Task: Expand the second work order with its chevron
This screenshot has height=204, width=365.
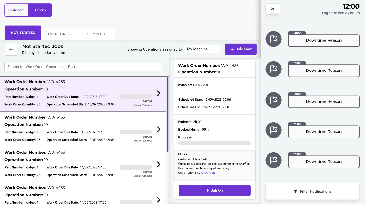Action: pyautogui.click(x=159, y=129)
